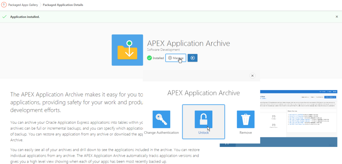The image size is (342, 164).
Task: Click the APEX Application Archive folder icon
Action: (127, 50)
